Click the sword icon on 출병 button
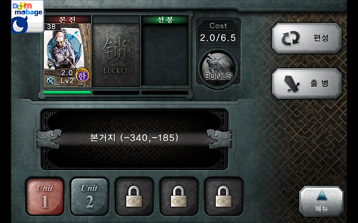The image size is (358, 223). point(291,83)
